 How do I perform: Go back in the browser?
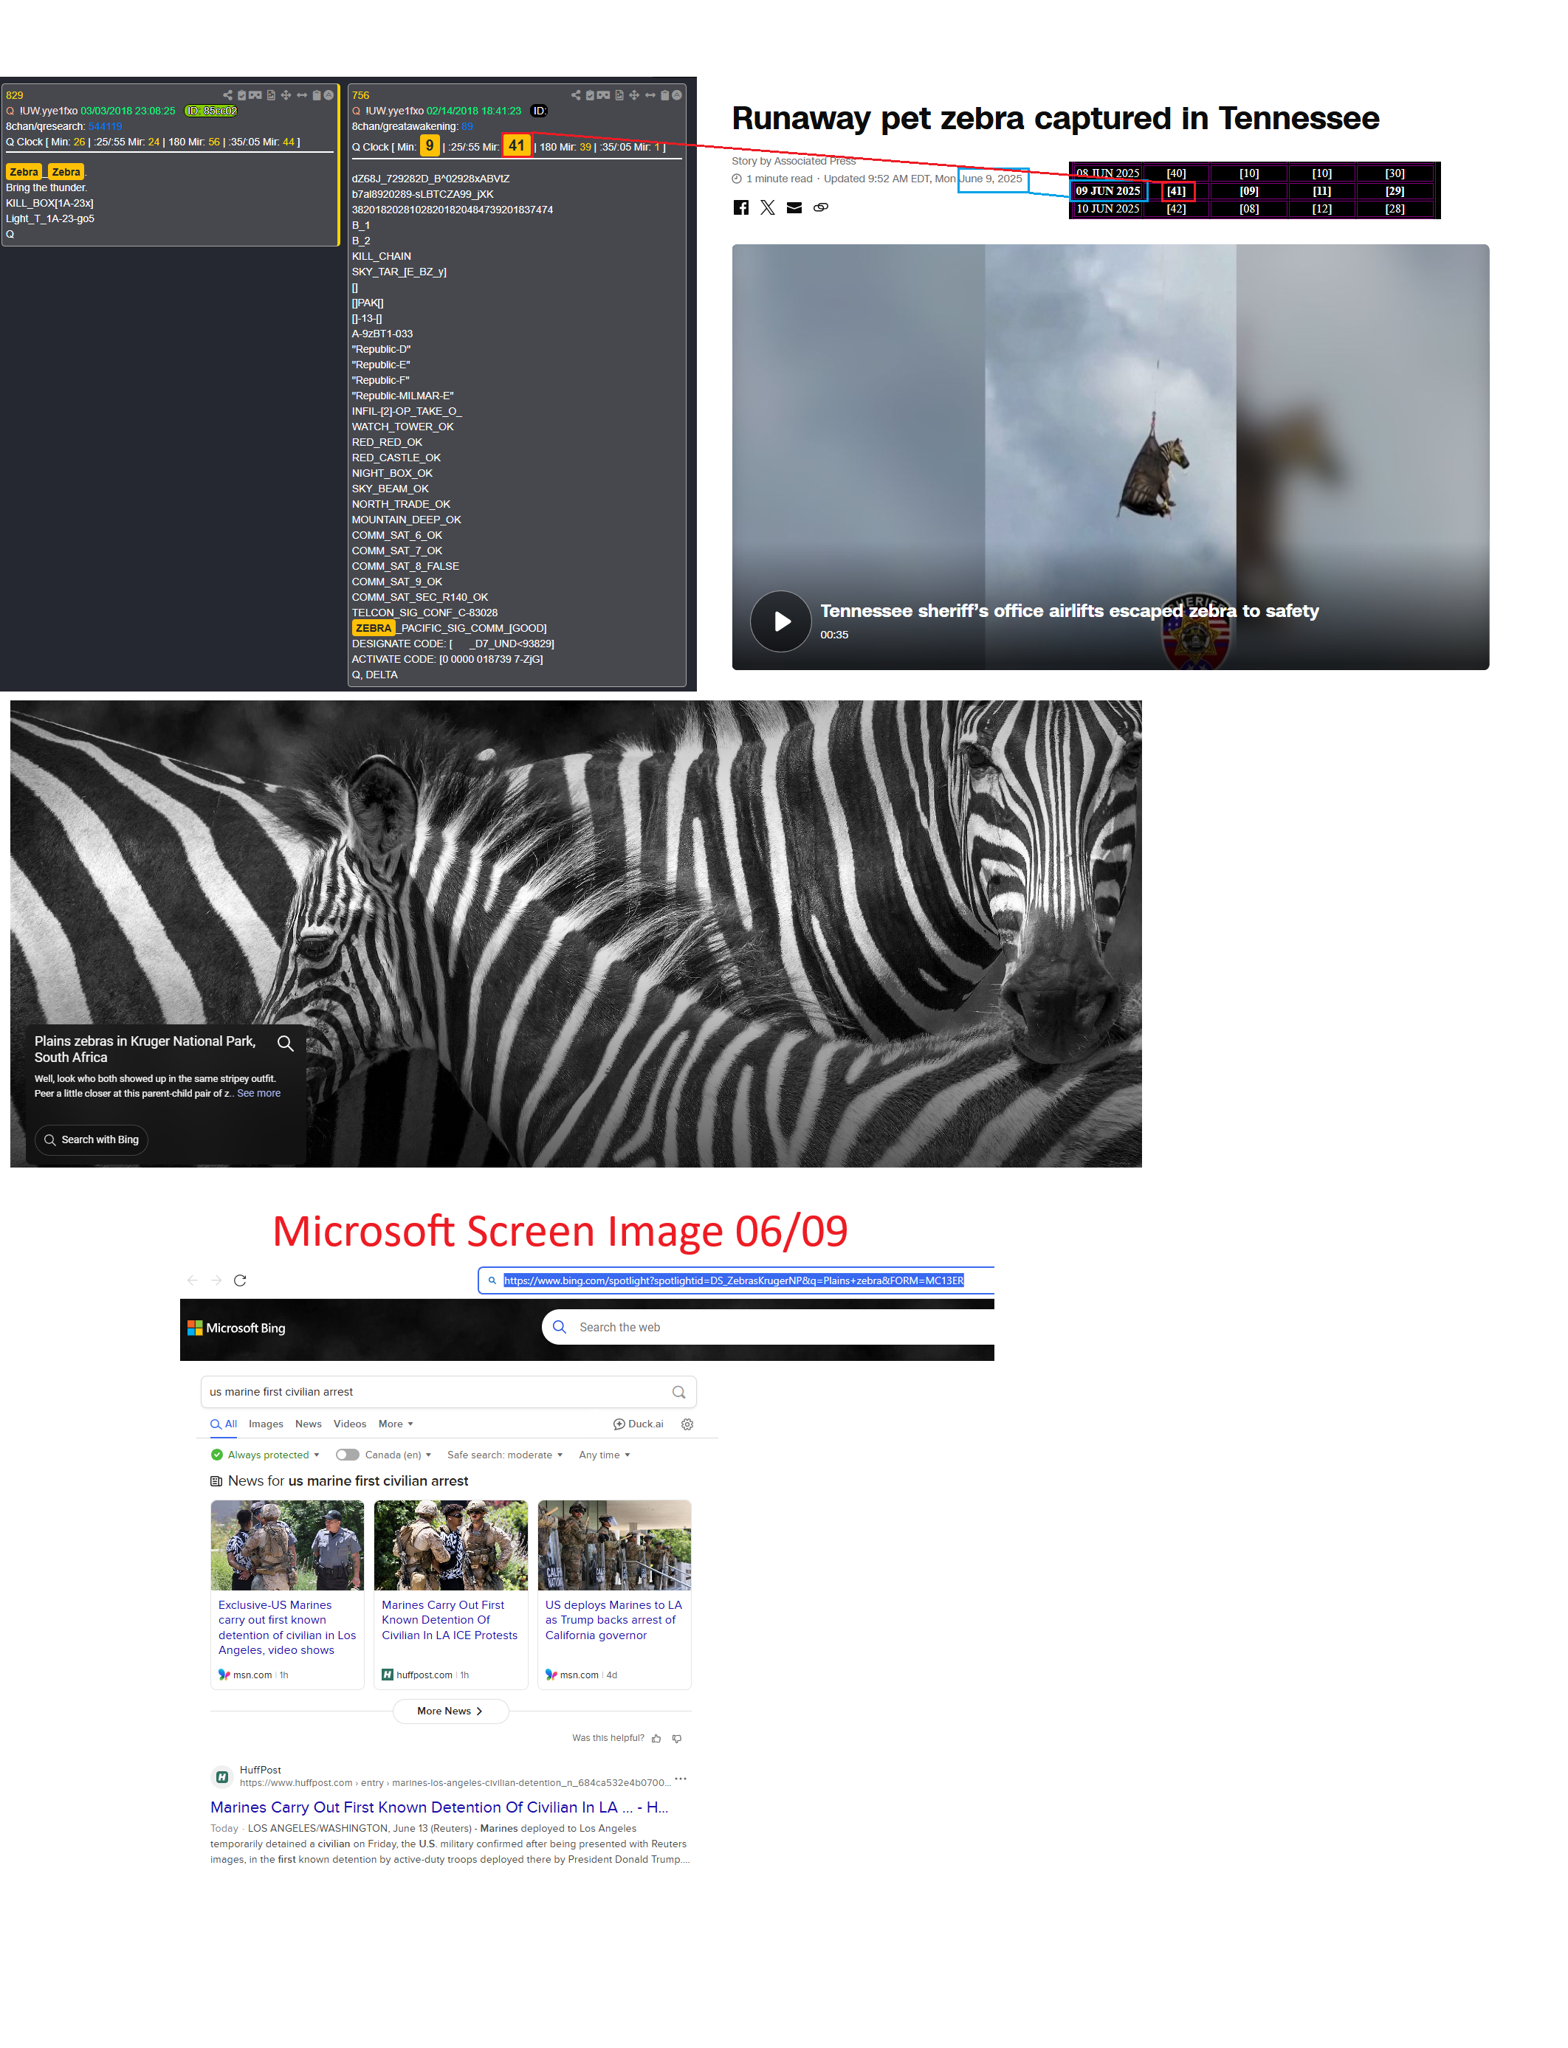tap(192, 1280)
